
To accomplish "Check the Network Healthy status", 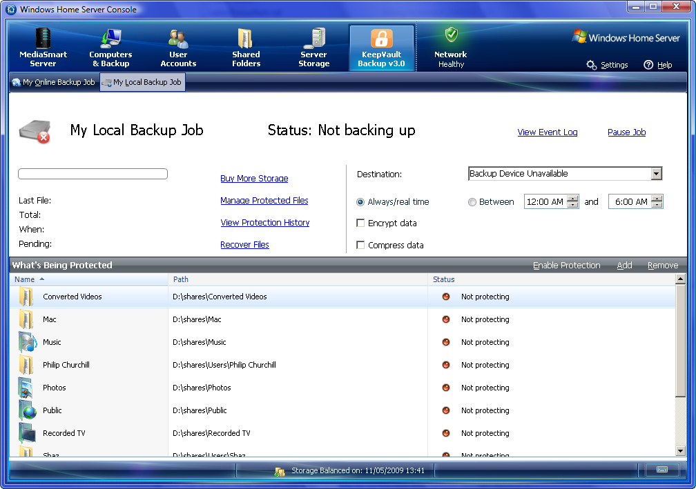I will [x=450, y=48].
